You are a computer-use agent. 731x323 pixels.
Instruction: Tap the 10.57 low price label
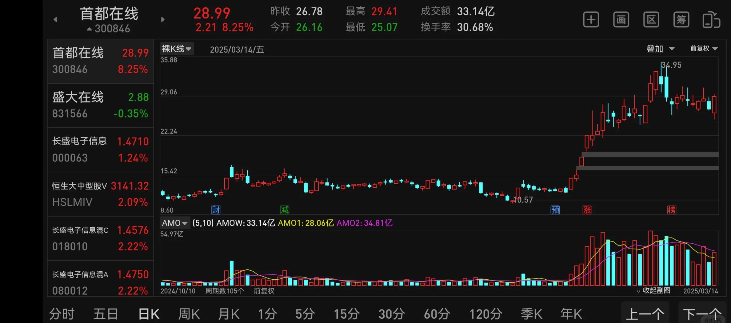tap(523, 200)
